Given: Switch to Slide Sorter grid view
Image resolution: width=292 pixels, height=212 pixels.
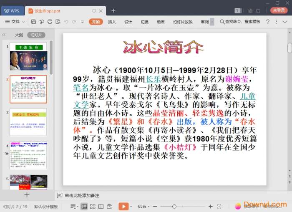Looking at the screenshot, I should (x=93, y=206).
